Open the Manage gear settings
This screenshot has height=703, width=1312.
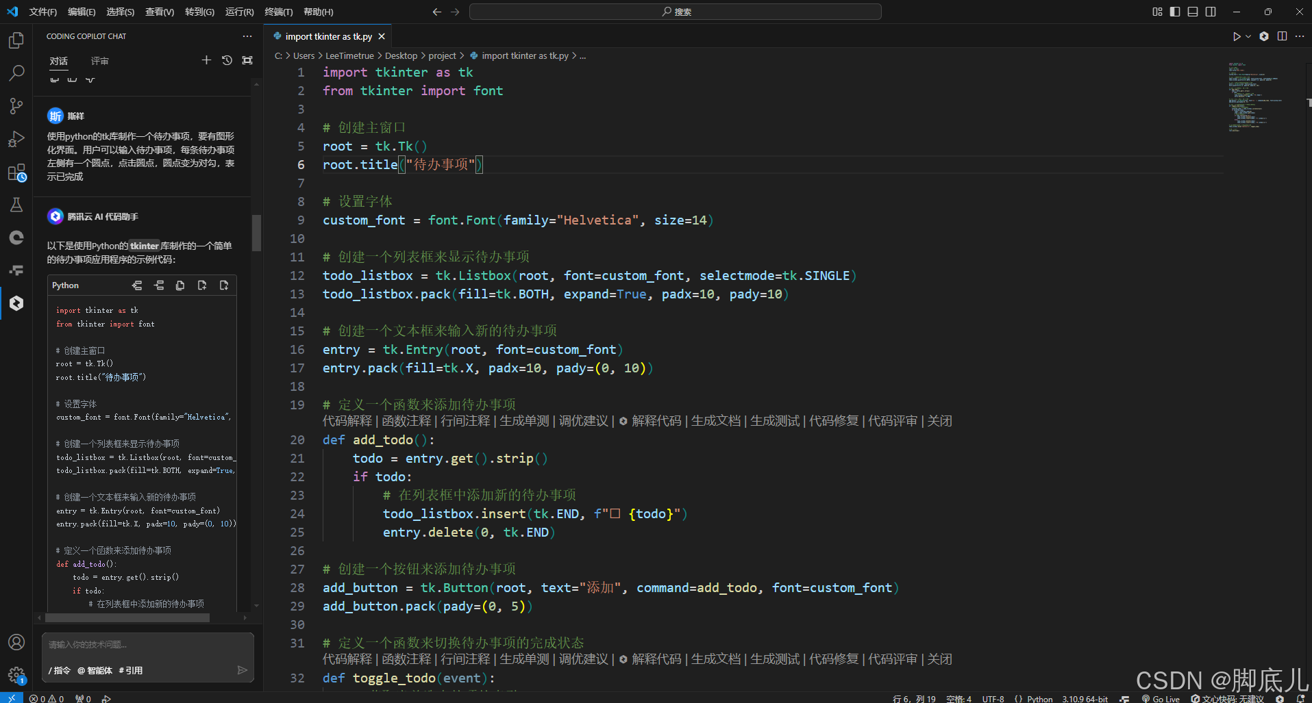16,676
